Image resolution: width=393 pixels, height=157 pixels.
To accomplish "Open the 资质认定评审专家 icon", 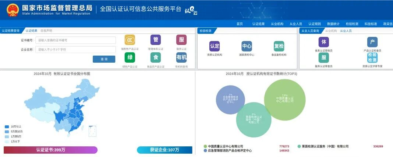I will (372, 57).
